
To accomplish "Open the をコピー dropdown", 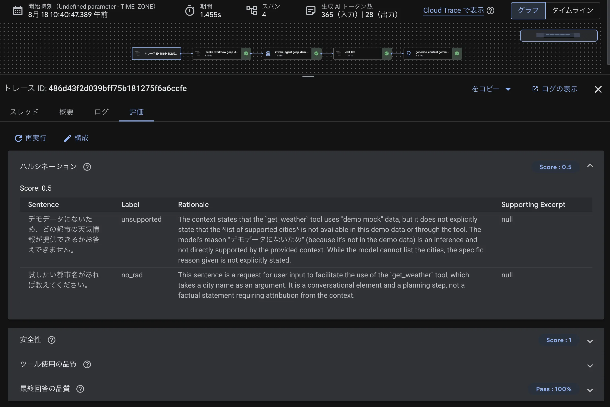I will tap(491, 89).
